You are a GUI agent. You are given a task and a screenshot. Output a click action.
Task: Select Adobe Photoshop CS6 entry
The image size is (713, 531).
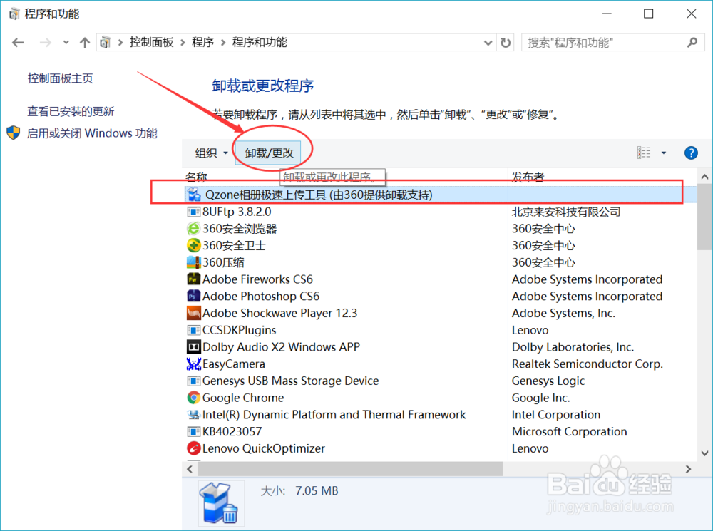(261, 296)
